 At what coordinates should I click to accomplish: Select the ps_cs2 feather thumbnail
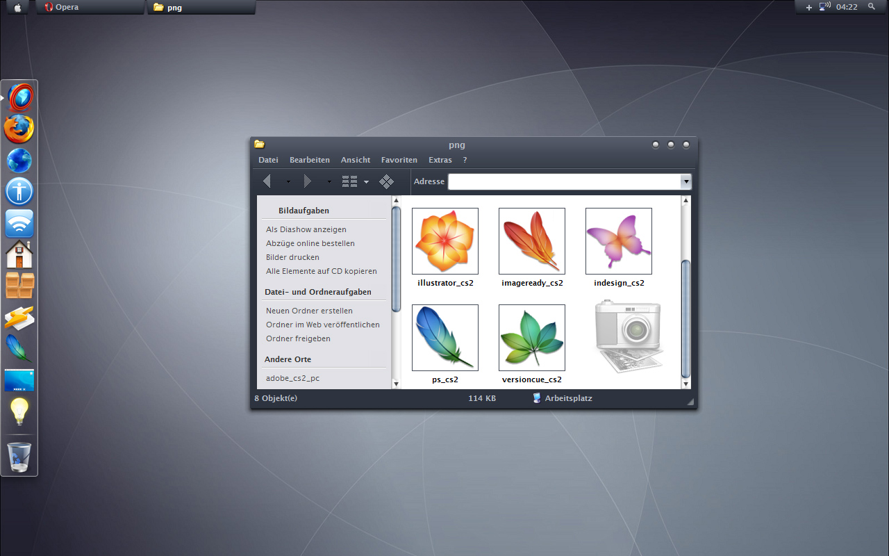tap(445, 338)
